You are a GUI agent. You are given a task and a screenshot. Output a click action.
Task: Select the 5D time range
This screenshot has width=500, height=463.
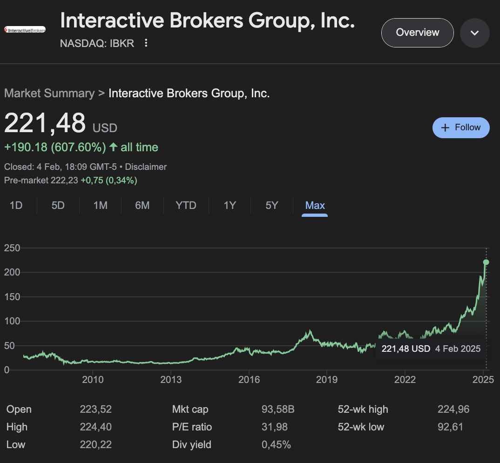coord(58,205)
